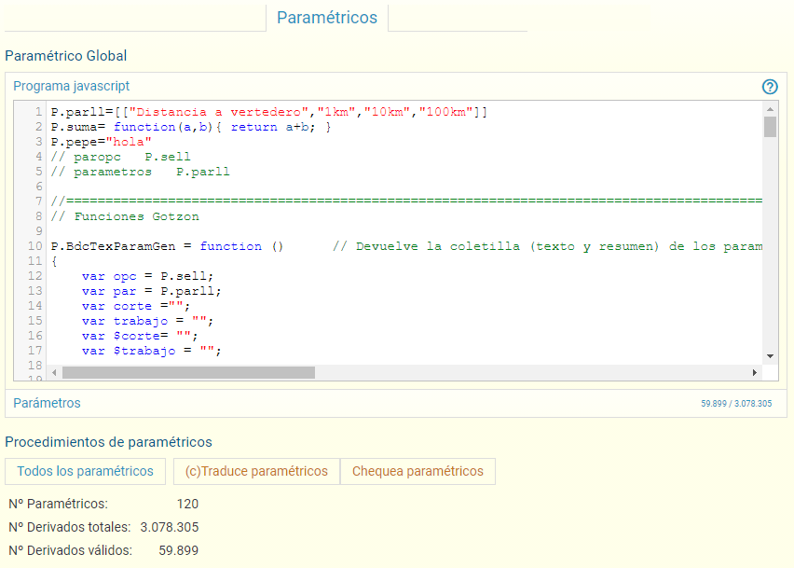Click the Todos los paramétricos button

(x=85, y=471)
